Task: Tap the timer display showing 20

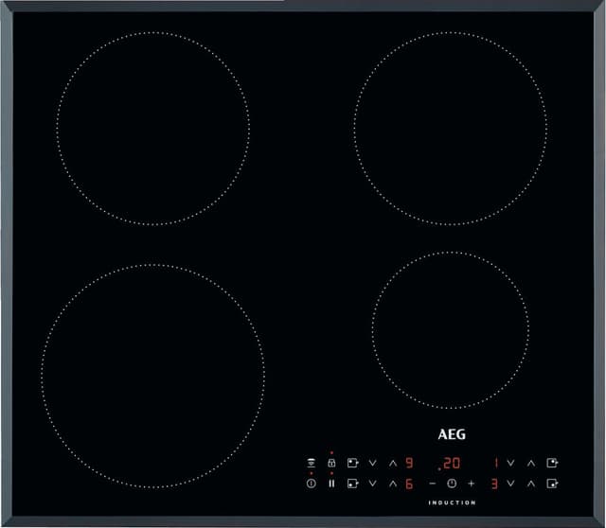Action: click(450, 464)
